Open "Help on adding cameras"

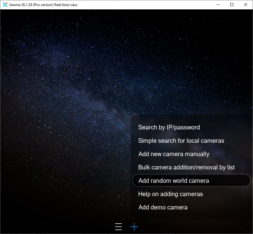pos(171,194)
